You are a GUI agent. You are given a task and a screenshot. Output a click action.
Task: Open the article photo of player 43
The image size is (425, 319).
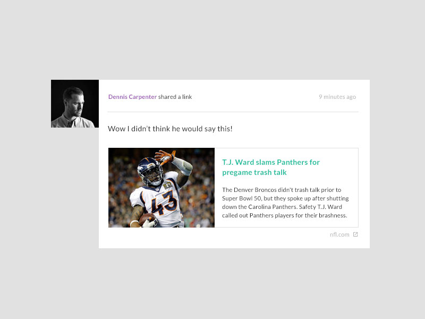[x=161, y=188]
